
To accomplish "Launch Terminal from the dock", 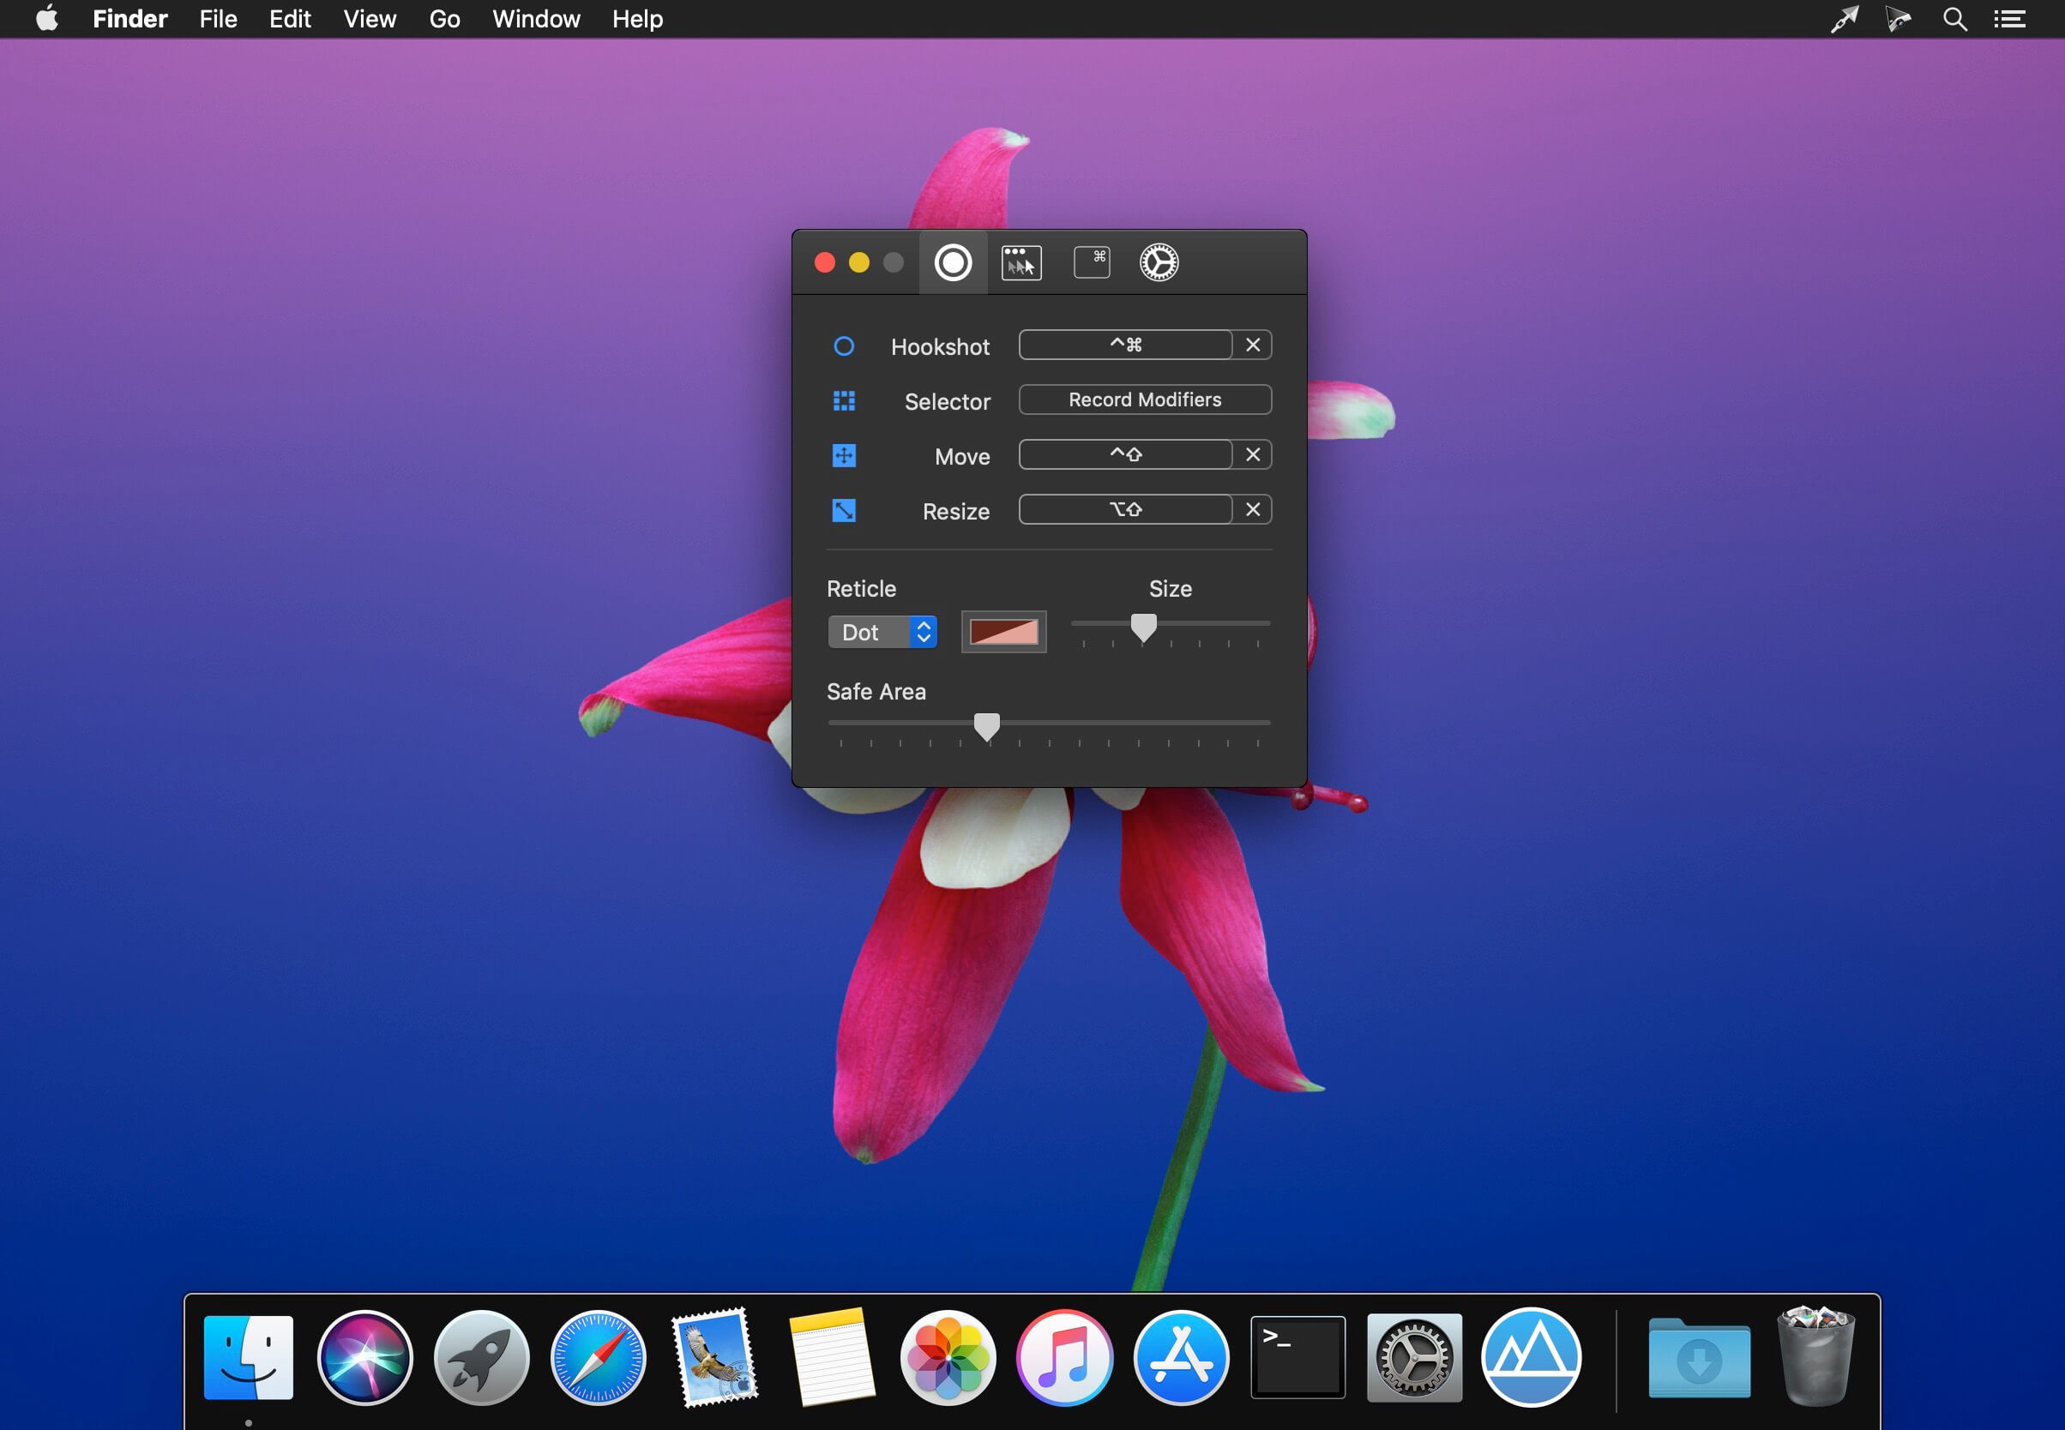I will click(1297, 1356).
